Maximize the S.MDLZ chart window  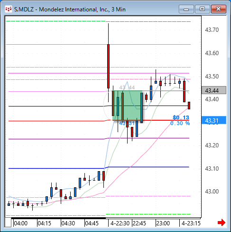click(x=202, y=9)
